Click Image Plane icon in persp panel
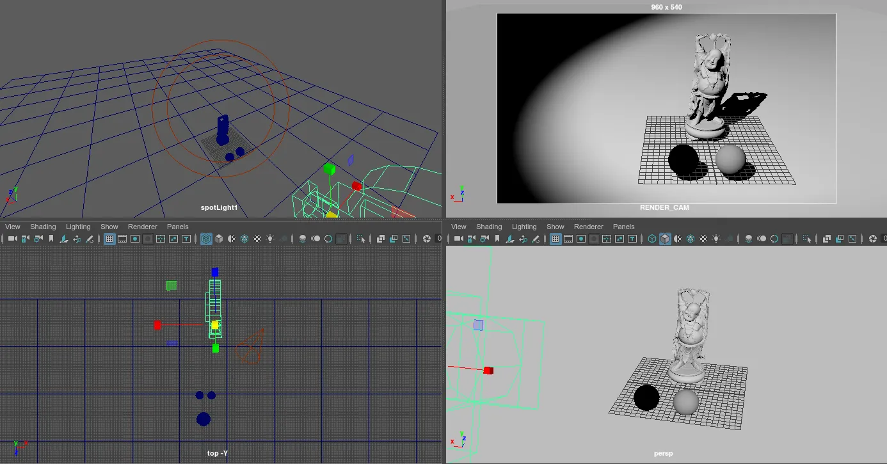 510,239
